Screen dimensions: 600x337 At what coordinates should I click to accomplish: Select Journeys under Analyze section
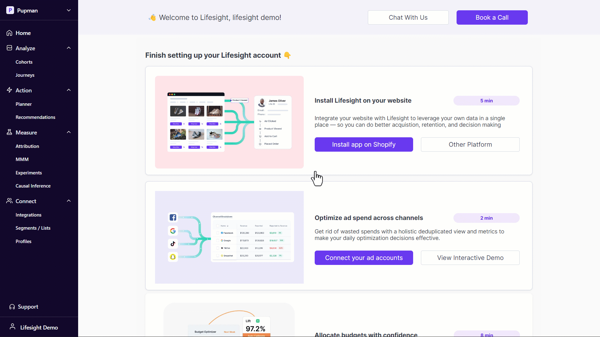tap(25, 75)
